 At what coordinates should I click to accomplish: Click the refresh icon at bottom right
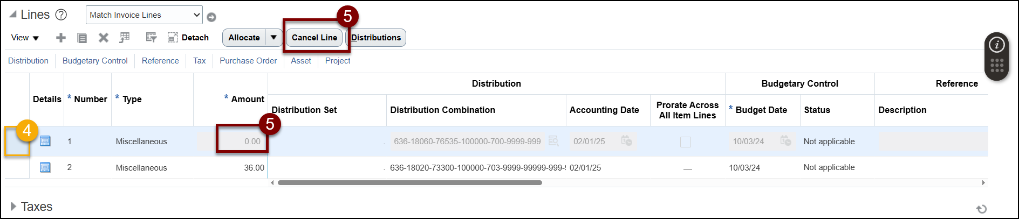(x=981, y=209)
